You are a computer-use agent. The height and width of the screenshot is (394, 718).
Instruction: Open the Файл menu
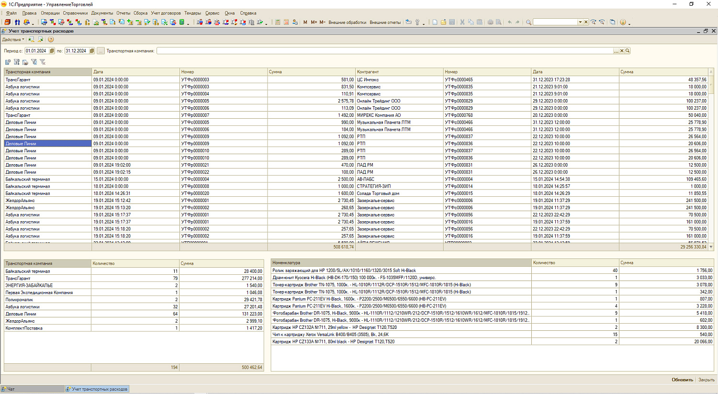(x=11, y=13)
